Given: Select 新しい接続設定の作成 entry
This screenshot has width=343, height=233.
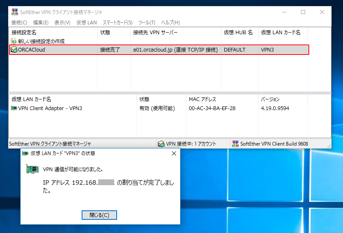Looking at the screenshot, I should 41,41.
